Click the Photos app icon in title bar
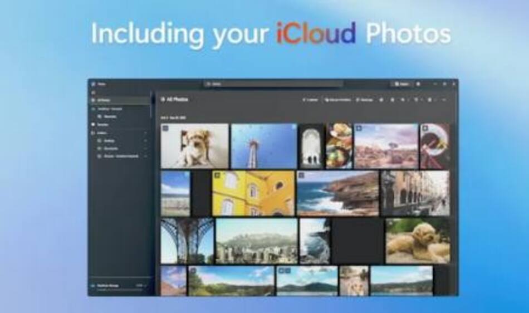529x313 pixels. (x=94, y=84)
